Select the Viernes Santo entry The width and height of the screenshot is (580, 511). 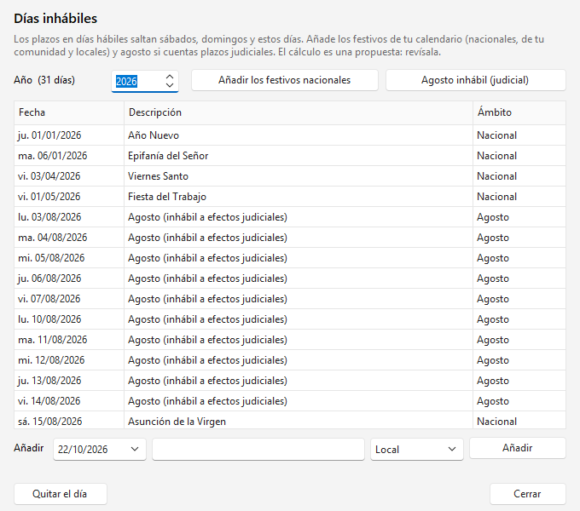coord(290,176)
